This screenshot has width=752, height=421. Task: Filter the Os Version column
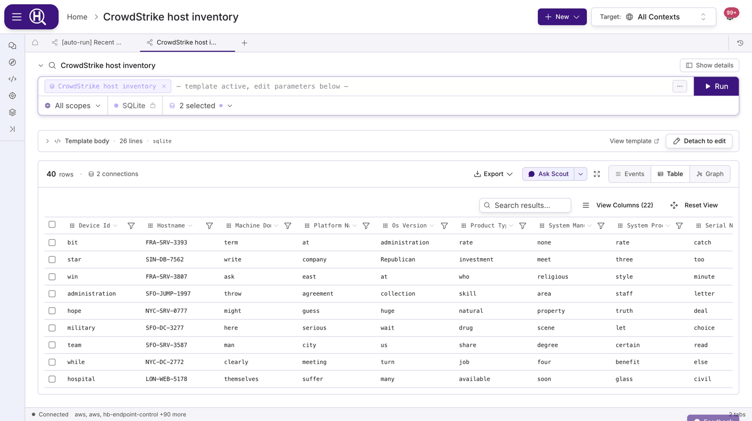tap(444, 226)
